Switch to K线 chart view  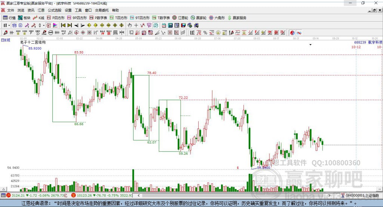(x=39, y=18)
